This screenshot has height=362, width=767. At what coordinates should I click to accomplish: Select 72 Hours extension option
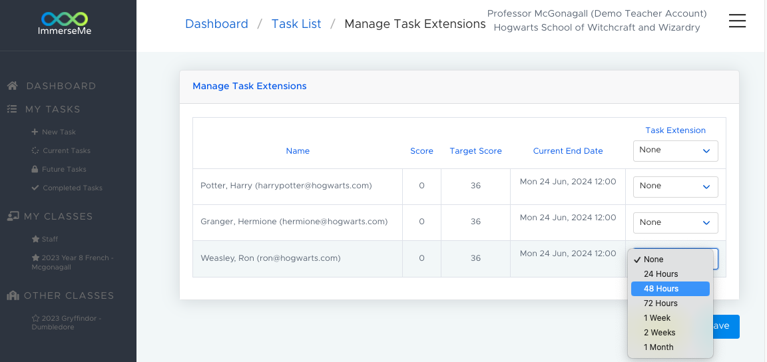tap(670, 303)
